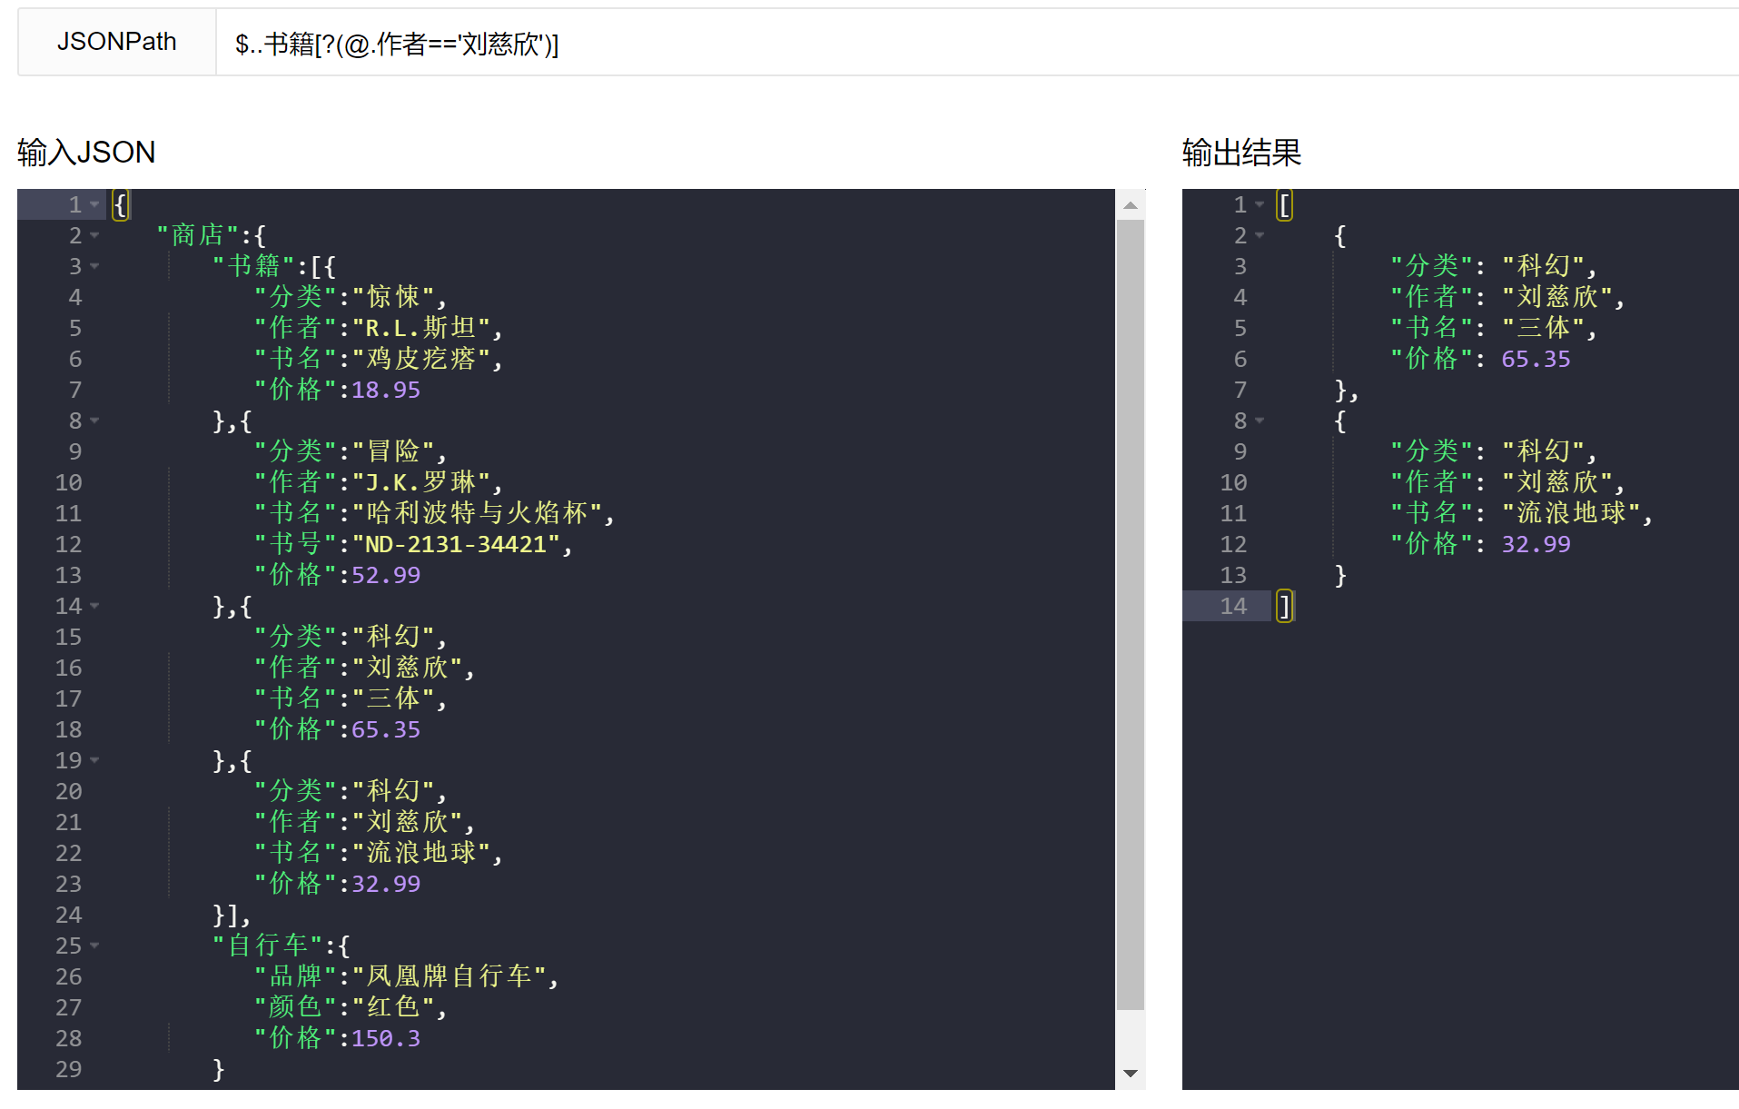The image size is (1739, 1109).
Task: Click the 输出结果 heading
Action: tap(1241, 152)
